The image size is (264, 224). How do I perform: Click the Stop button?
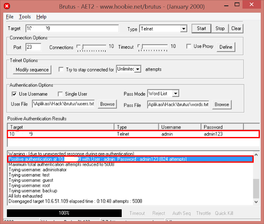[x=220, y=28]
